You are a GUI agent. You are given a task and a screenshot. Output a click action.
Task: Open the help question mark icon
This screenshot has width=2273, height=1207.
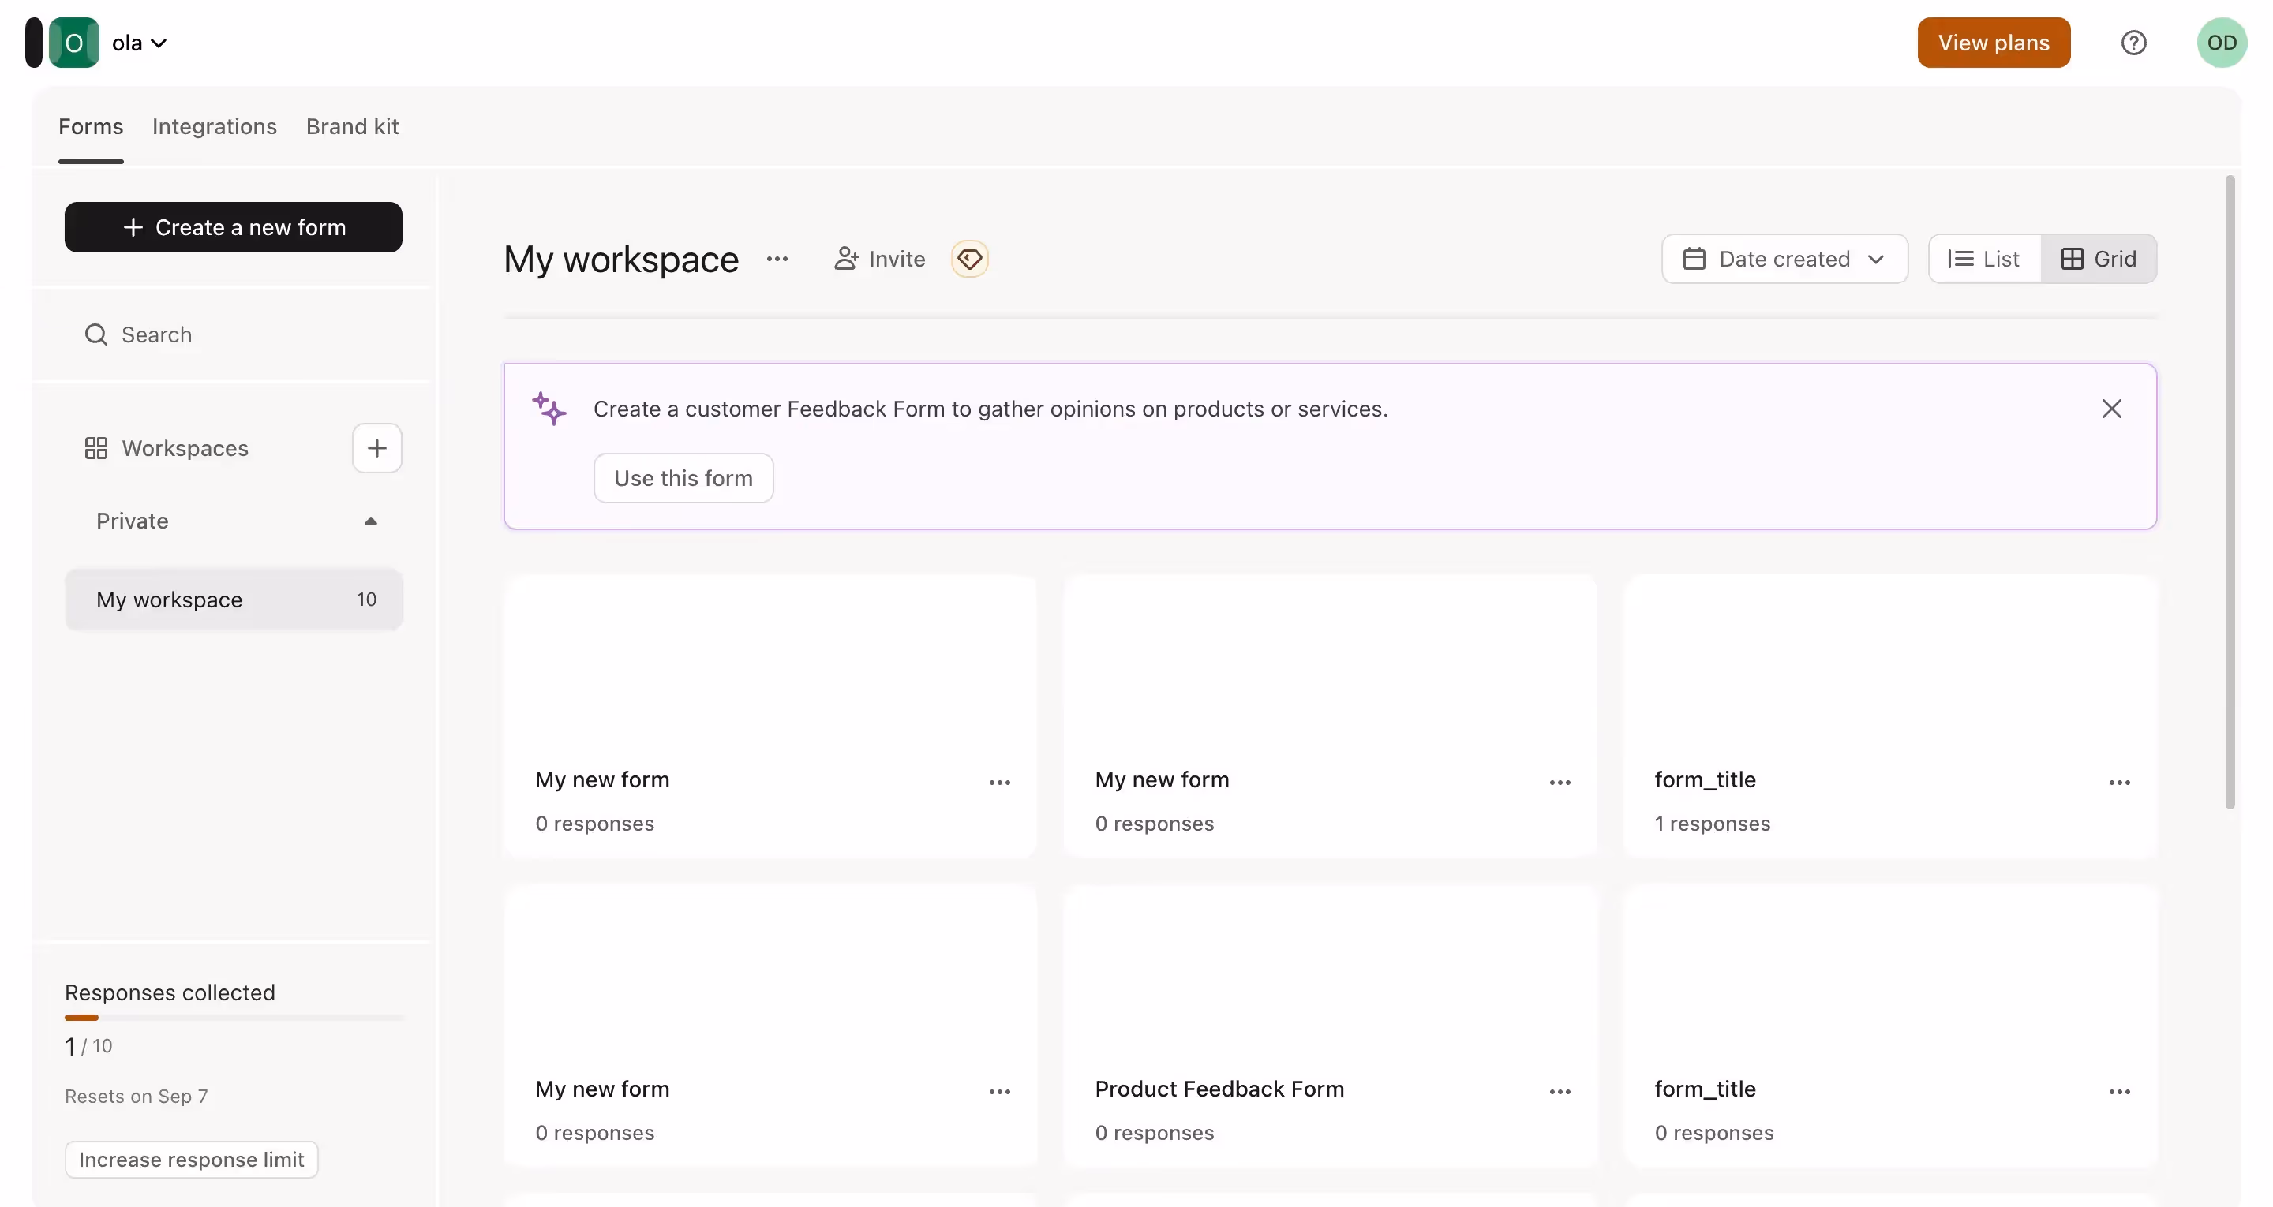[2133, 43]
